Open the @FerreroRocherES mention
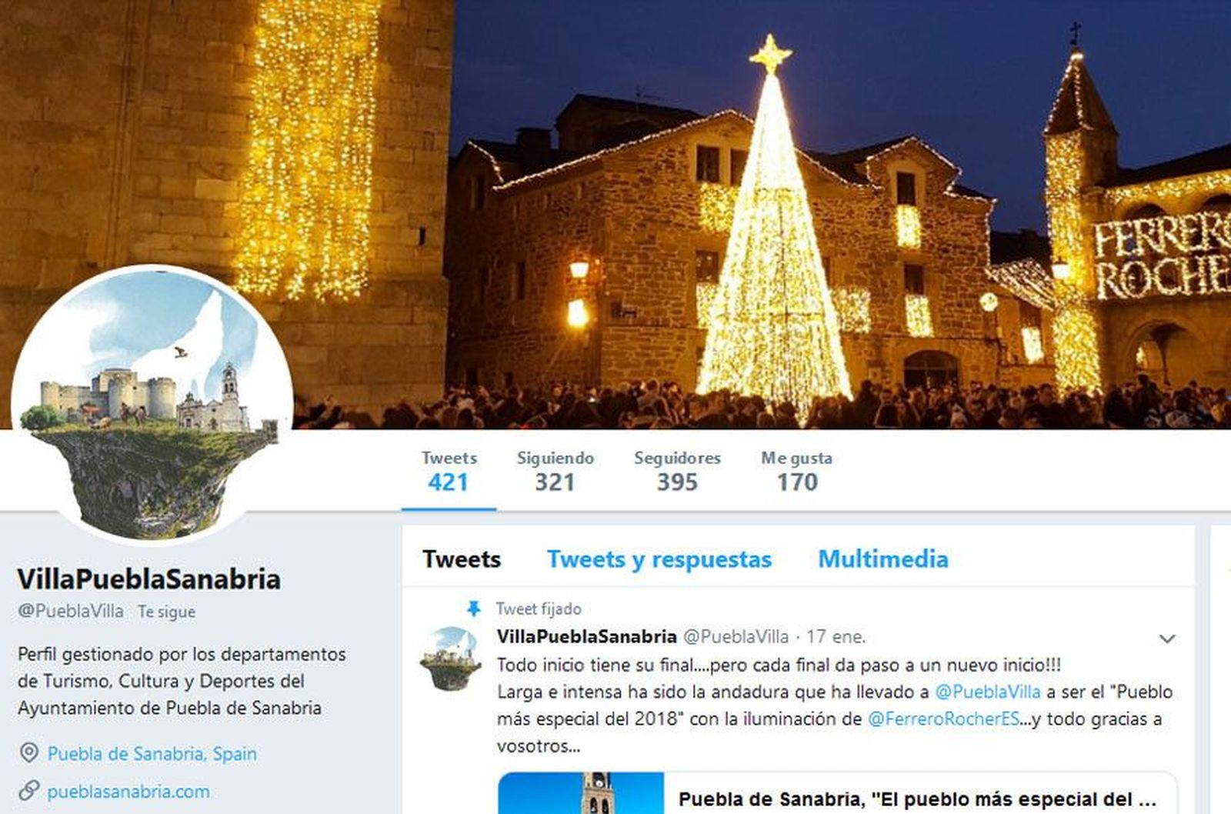Screen dimensions: 1231x814 pos(943,719)
